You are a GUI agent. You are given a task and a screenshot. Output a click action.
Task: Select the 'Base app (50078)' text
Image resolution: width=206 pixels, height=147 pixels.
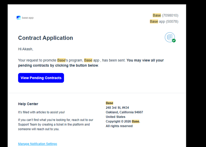[x=164, y=22]
